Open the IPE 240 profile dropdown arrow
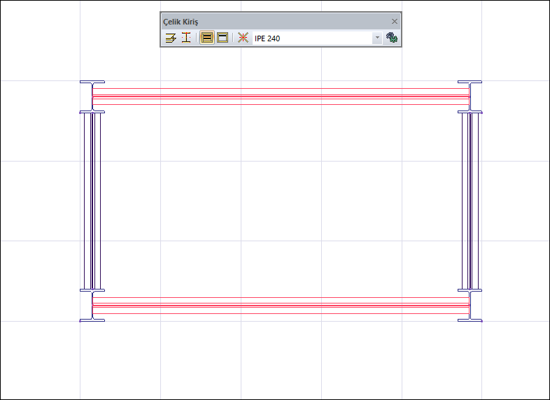 (377, 38)
